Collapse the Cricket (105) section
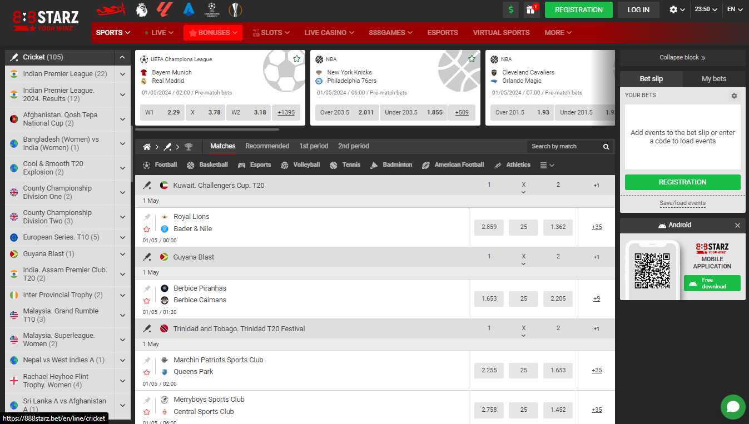The width and height of the screenshot is (749, 424). pos(122,57)
